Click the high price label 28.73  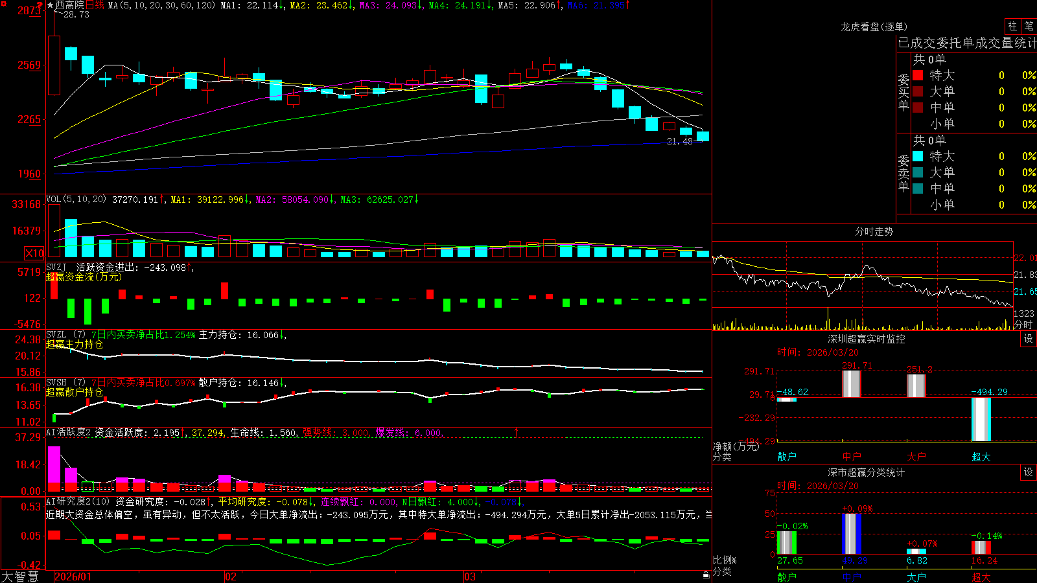[x=76, y=14]
